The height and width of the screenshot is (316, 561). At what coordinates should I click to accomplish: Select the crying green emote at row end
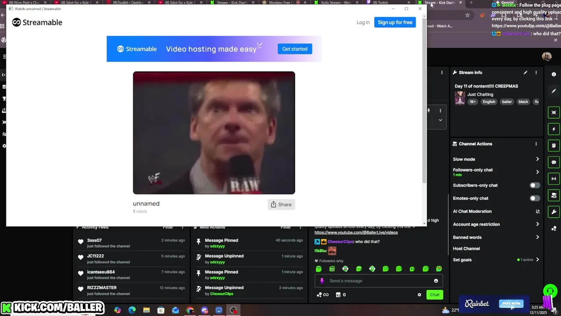[439, 269]
